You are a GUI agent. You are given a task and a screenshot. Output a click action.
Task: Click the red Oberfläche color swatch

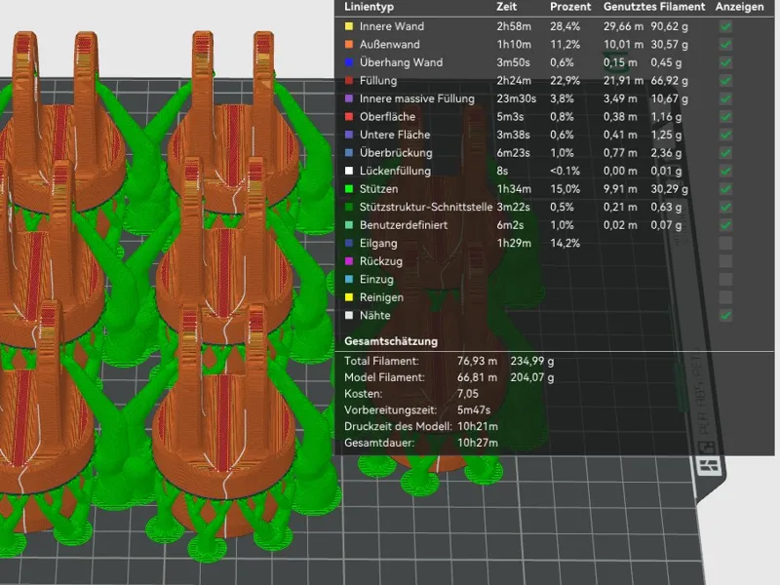coord(349,117)
